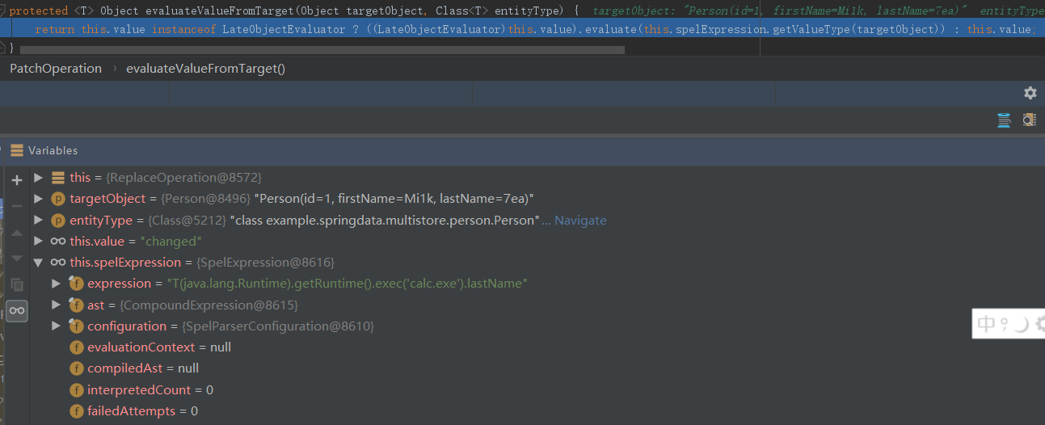The image size is (1045, 425).
Task: Click the New Watch plus icon
Action: click(17, 180)
